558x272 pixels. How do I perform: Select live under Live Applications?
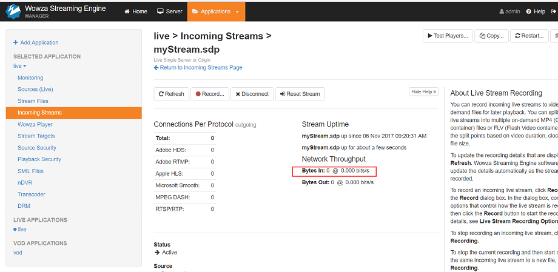20,230
